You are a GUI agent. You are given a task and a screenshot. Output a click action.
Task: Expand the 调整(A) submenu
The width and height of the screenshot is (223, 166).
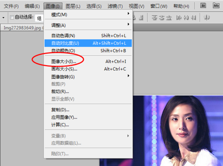88,25
